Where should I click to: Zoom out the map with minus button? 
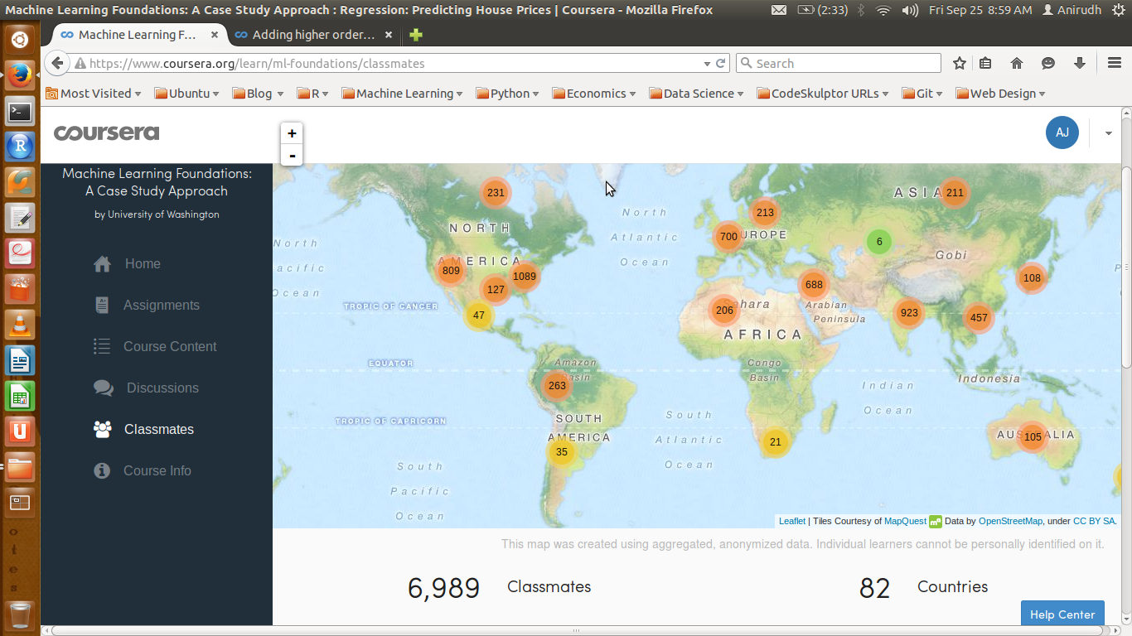[292, 155]
